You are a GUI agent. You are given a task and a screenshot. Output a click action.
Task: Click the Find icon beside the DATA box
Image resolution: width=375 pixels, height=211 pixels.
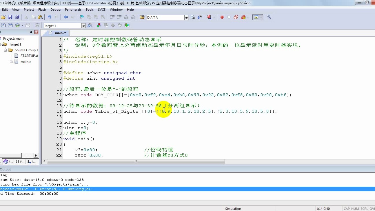[x=193, y=17]
